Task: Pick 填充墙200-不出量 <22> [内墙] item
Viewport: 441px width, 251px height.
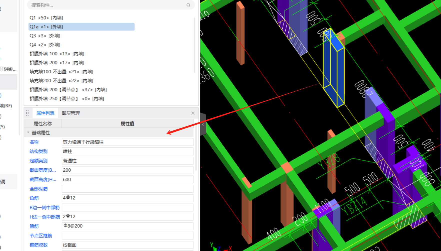Action: [x=61, y=81]
